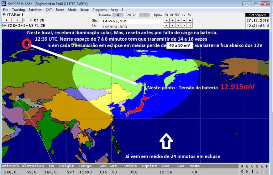
Task: Click the Z2 zoom control
Action: point(9,25)
